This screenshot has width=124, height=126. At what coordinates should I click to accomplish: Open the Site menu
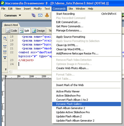point(71,9)
